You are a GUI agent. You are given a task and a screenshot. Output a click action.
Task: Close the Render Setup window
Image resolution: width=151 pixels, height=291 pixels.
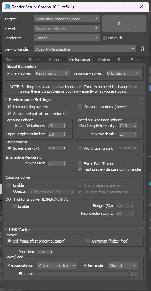click(141, 7)
